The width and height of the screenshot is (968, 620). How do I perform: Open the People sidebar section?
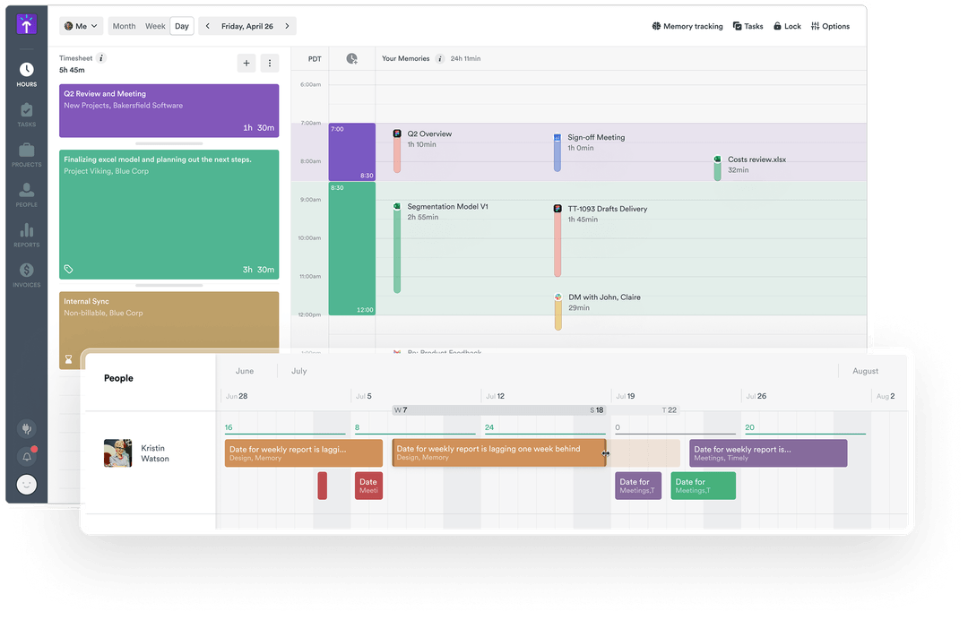click(x=26, y=194)
